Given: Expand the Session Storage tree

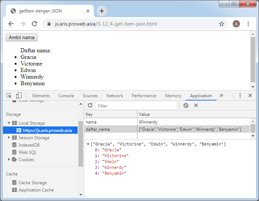Looking at the screenshot, I should click(9, 137).
